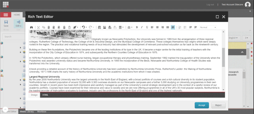Click the editor scrollbar down arrow

coord(224,90)
